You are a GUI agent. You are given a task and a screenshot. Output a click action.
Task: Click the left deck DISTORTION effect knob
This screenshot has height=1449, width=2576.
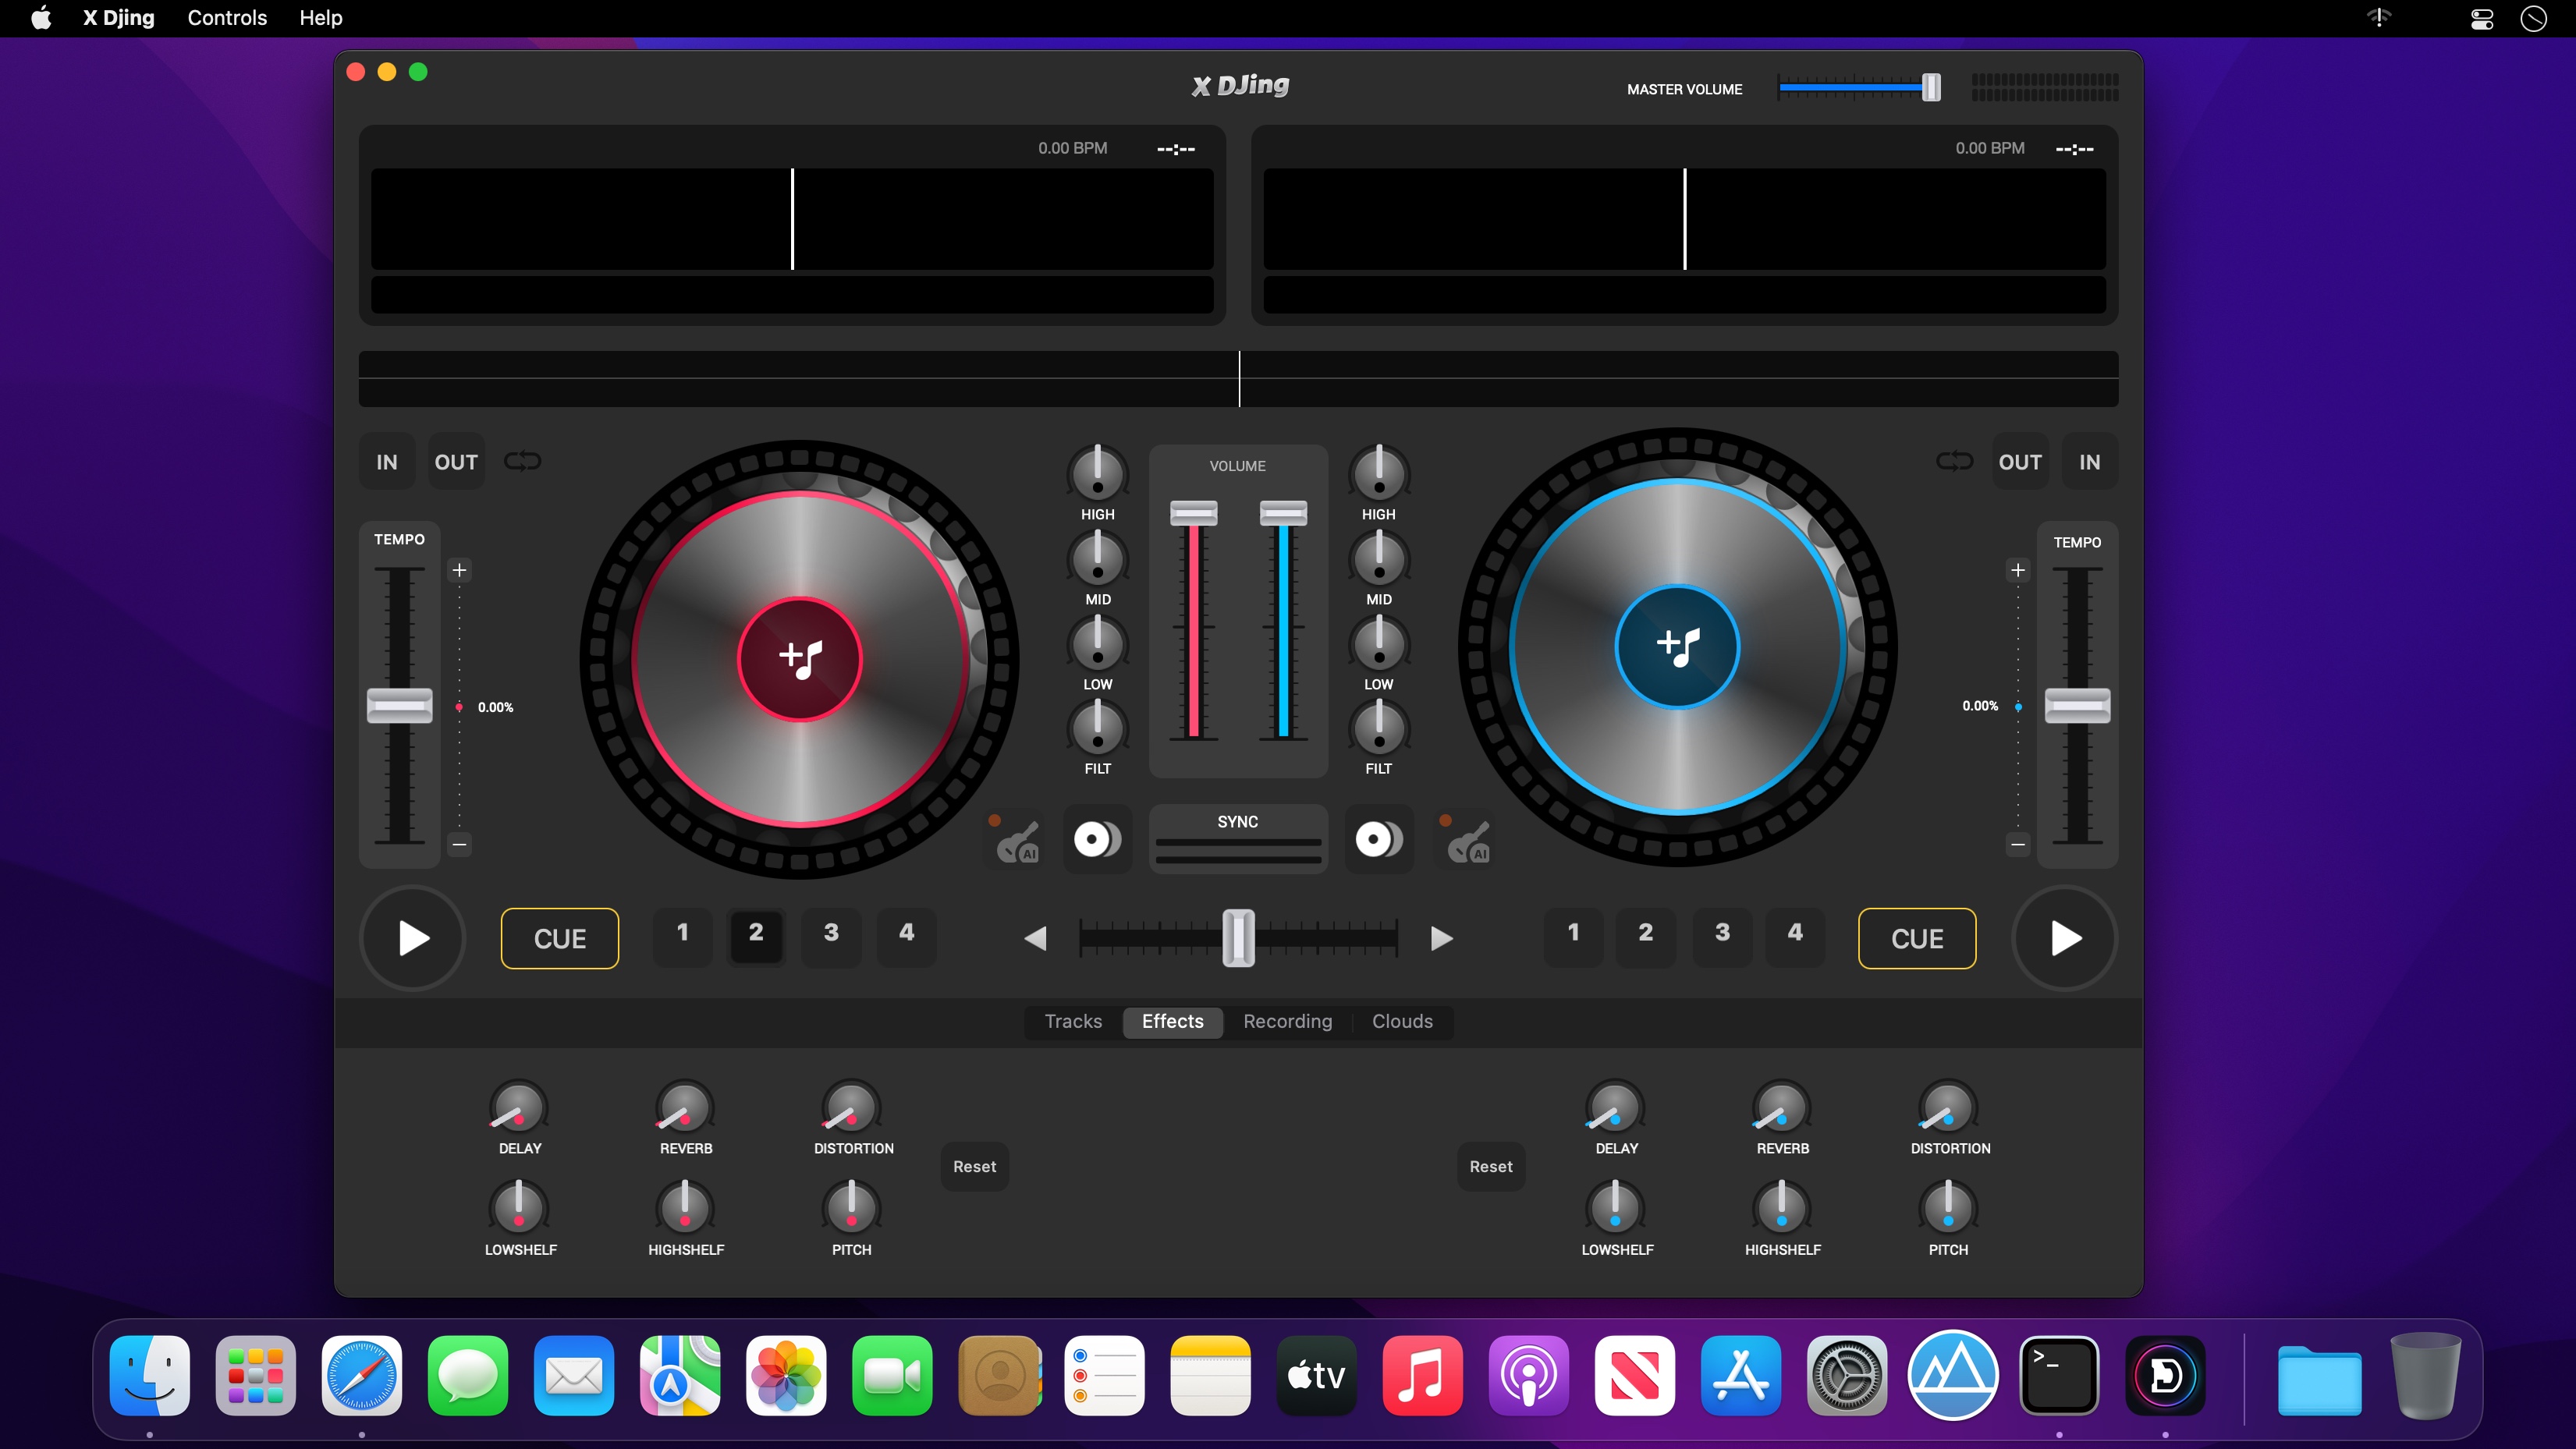tap(851, 1108)
